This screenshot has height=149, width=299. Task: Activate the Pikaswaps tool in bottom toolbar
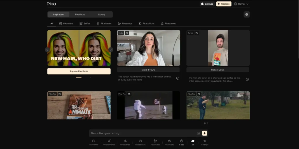tap(155, 142)
